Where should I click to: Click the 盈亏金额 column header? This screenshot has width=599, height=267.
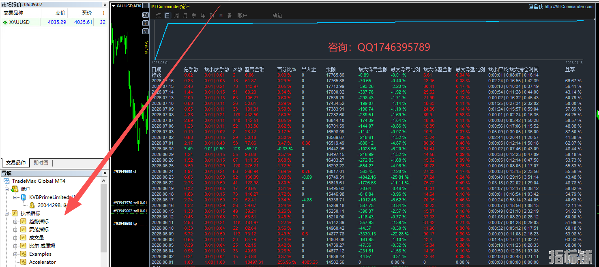point(255,69)
